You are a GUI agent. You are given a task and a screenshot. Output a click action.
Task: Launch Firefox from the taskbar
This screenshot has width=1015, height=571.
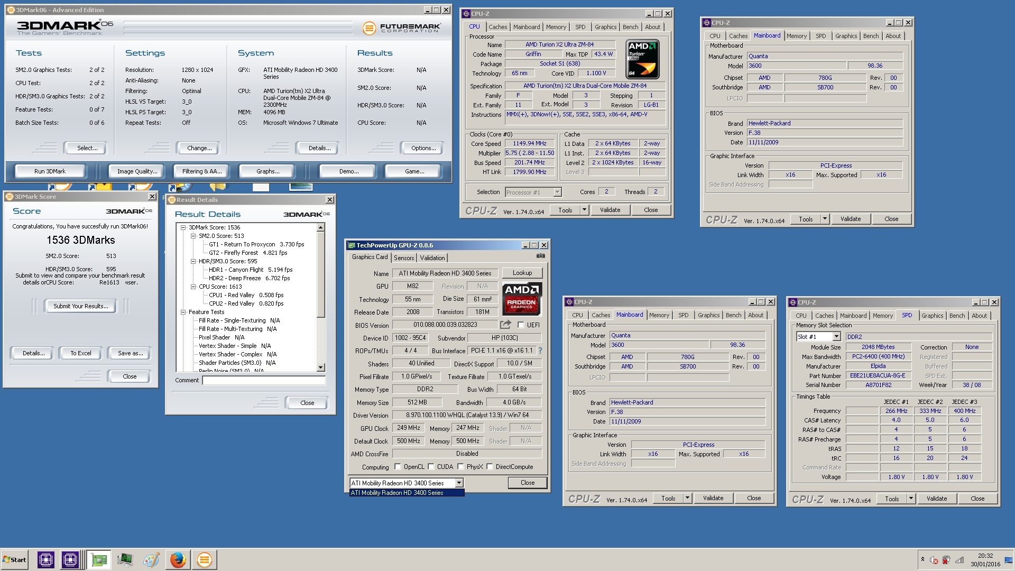click(x=178, y=559)
